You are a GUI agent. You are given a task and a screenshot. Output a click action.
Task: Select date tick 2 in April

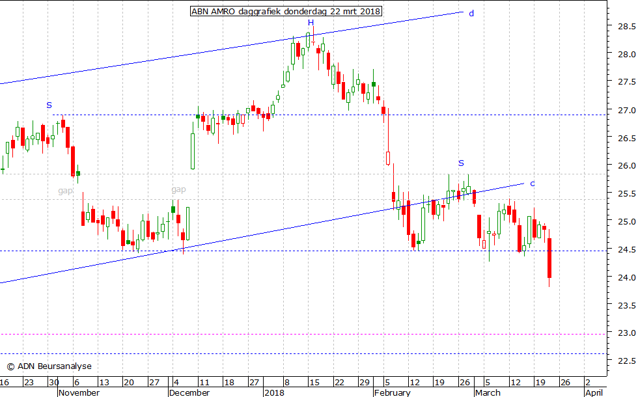[x=588, y=383]
